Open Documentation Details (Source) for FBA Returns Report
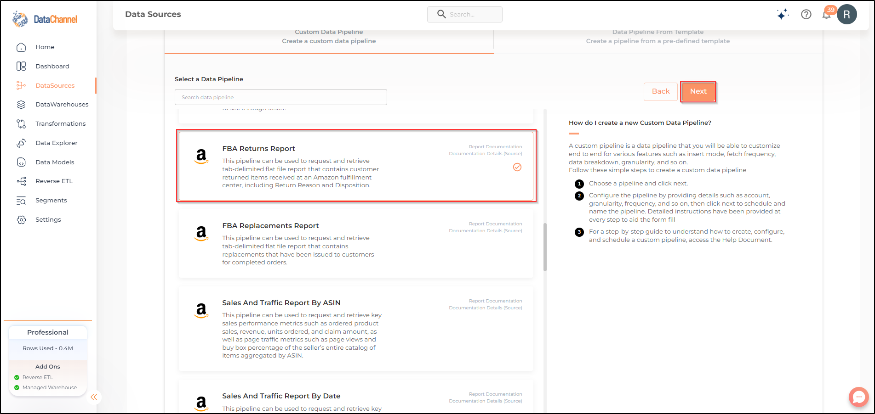875x414 pixels. point(486,154)
